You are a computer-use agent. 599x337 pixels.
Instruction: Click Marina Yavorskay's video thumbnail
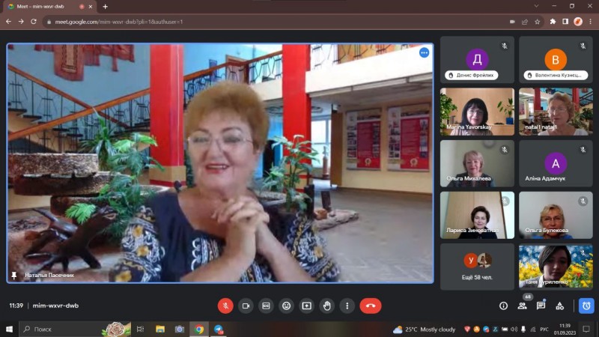click(477, 112)
